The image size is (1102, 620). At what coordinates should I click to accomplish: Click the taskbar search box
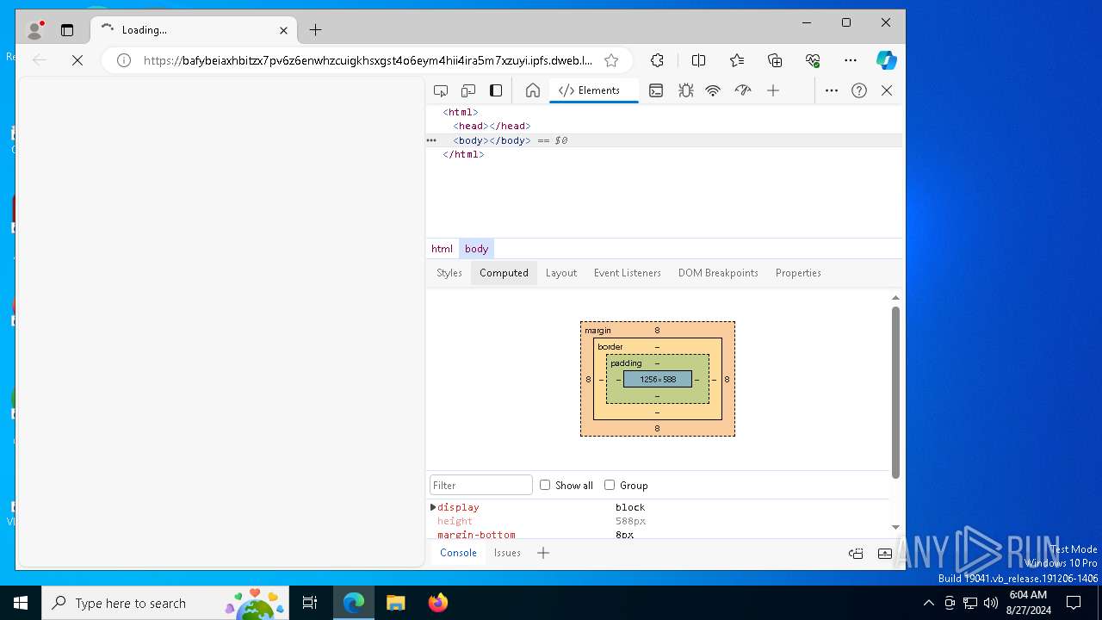[166, 603]
